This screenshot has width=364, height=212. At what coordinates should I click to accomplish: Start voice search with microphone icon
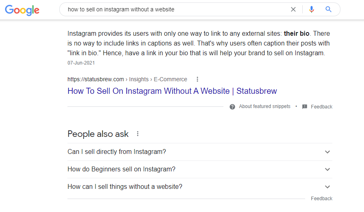point(312,9)
